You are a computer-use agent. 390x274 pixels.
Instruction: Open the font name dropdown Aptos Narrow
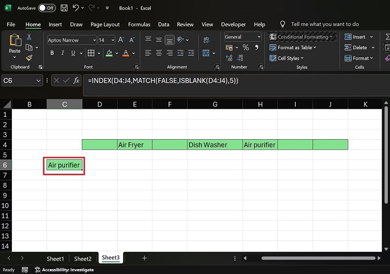(94, 40)
